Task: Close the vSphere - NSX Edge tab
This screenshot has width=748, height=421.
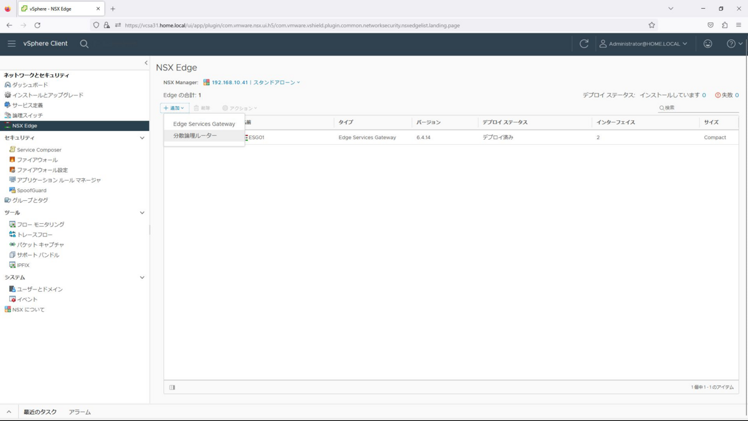Action: (98, 9)
